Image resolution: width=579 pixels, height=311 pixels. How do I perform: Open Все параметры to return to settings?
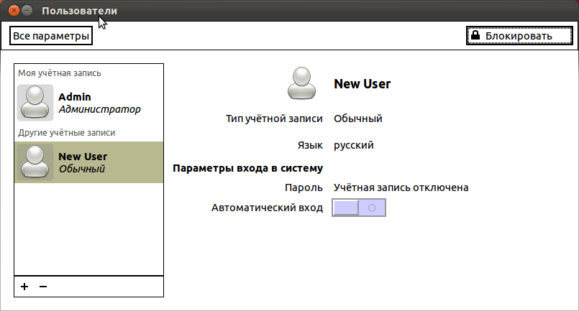(x=51, y=36)
